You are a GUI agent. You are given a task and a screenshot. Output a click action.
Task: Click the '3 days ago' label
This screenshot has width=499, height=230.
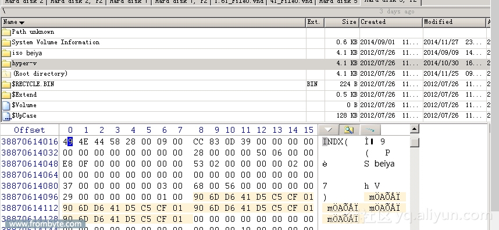[x=397, y=12]
